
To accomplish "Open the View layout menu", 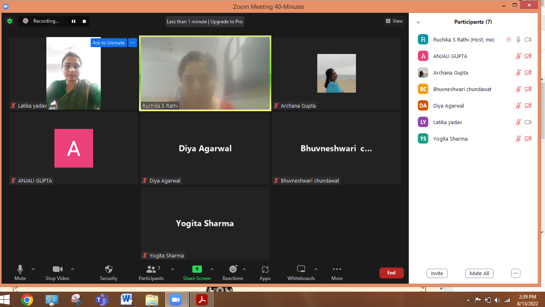I will click(394, 21).
